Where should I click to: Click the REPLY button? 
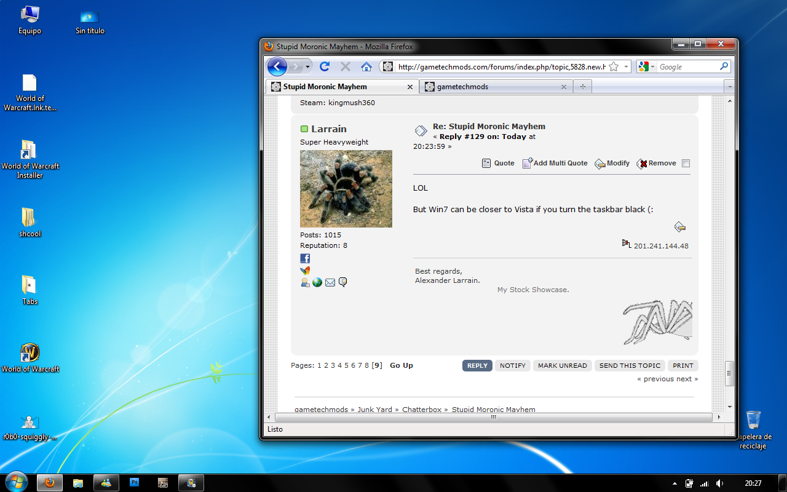coord(477,365)
